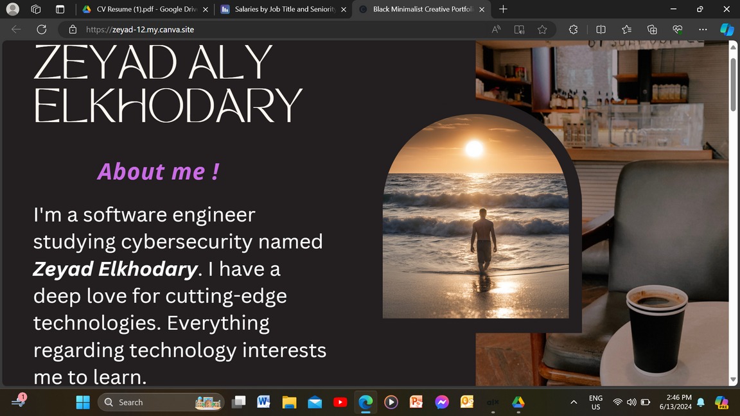Image resolution: width=740 pixels, height=416 pixels.
Task: Open the Windows Start menu
Action: 83,403
